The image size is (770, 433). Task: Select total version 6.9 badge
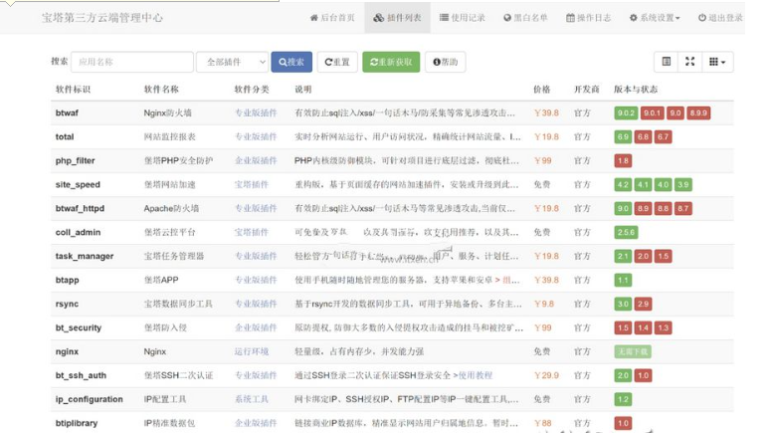(x=623, y=136)
